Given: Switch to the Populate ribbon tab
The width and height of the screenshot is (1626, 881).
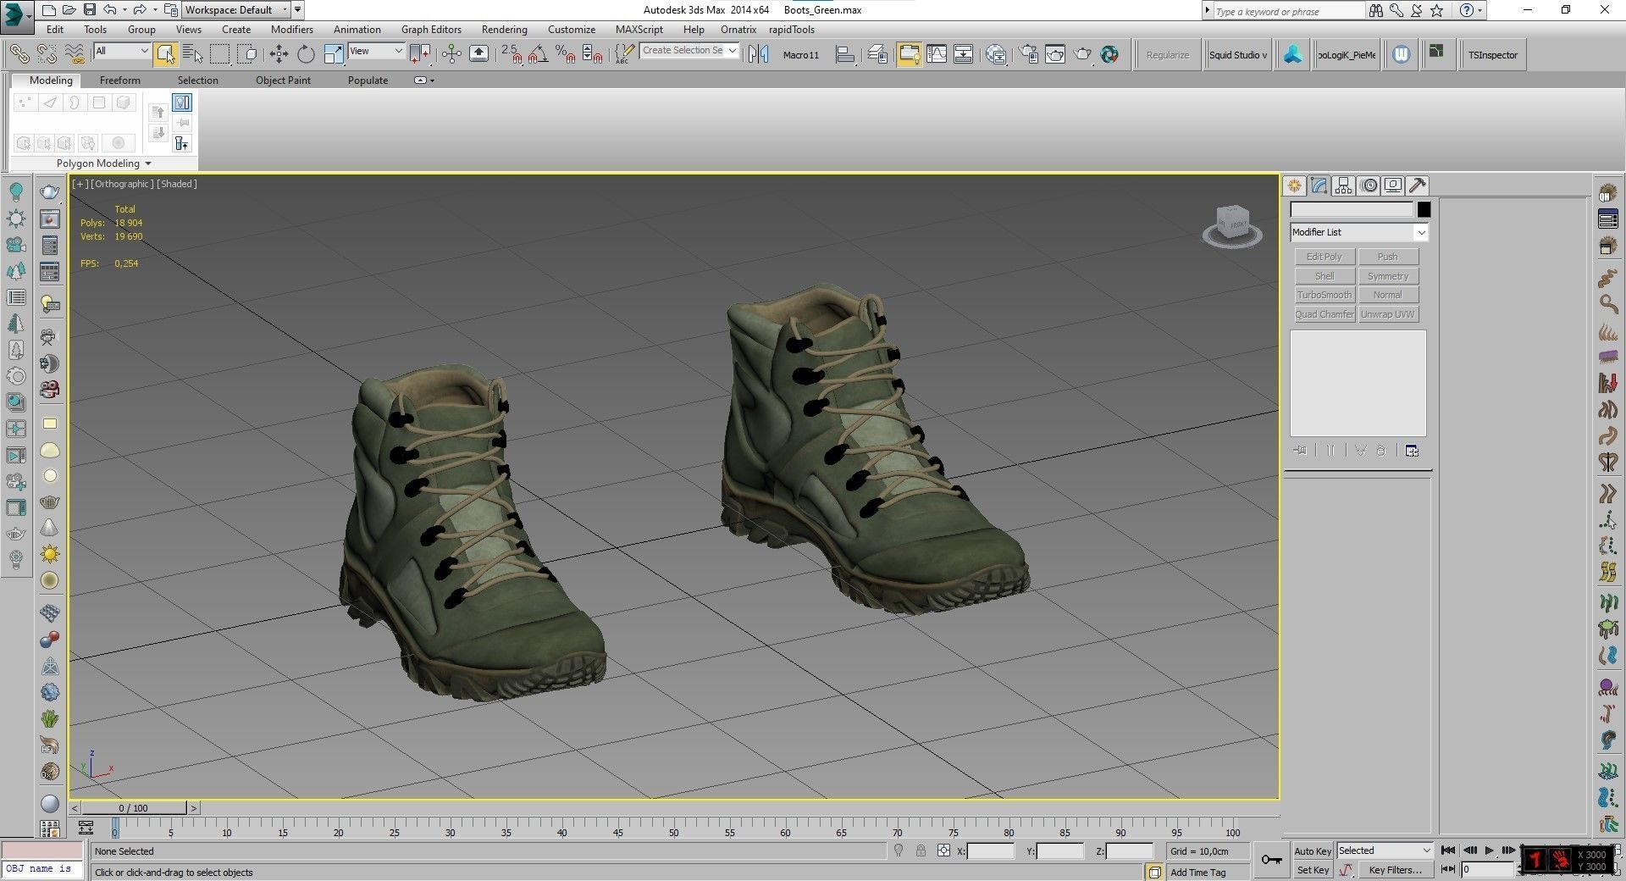Looking at the screenshot, I should tap(368, 80).
